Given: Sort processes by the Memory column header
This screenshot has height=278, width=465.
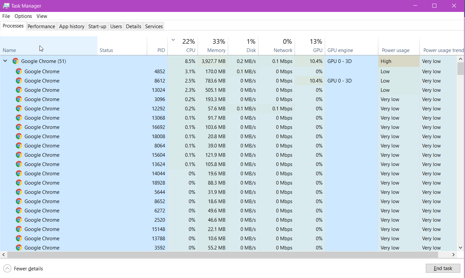Looking at the screenshot, I should pyautogui.click(x=213, y=46).
